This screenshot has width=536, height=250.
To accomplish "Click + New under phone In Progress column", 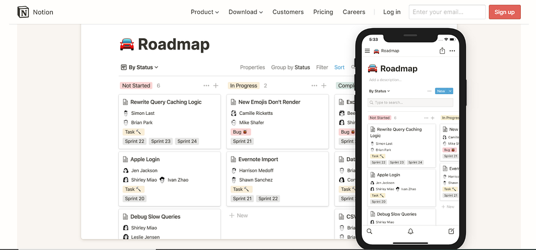I will click(448, 207).
